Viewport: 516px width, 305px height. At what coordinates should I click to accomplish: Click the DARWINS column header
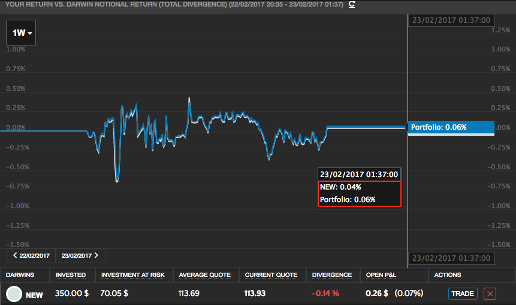(x=20, y=274)
